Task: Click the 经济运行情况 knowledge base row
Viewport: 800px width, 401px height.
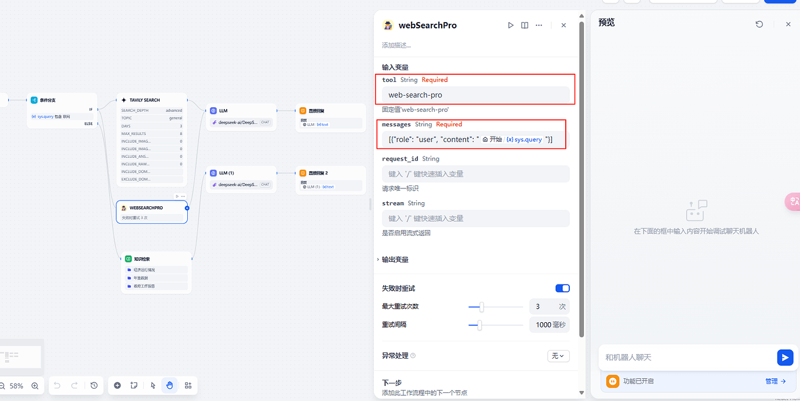Action: [x=157, y=270]
